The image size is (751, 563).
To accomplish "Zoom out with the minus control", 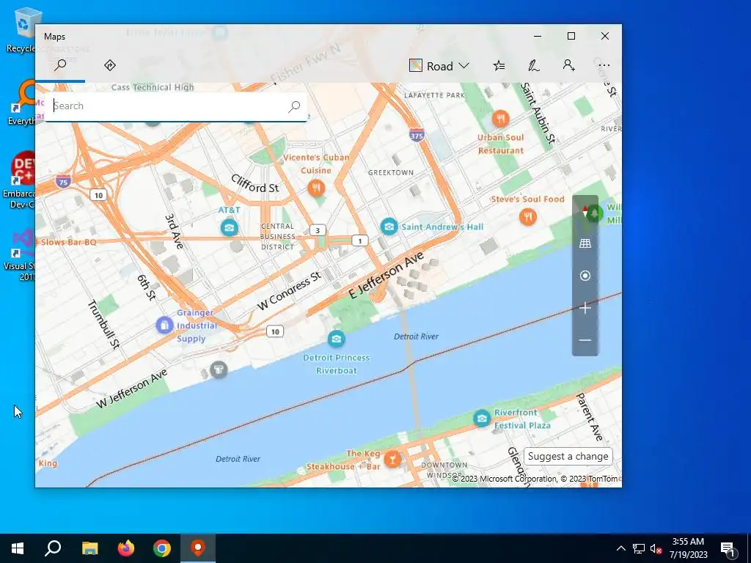I will tap(585, 340).
